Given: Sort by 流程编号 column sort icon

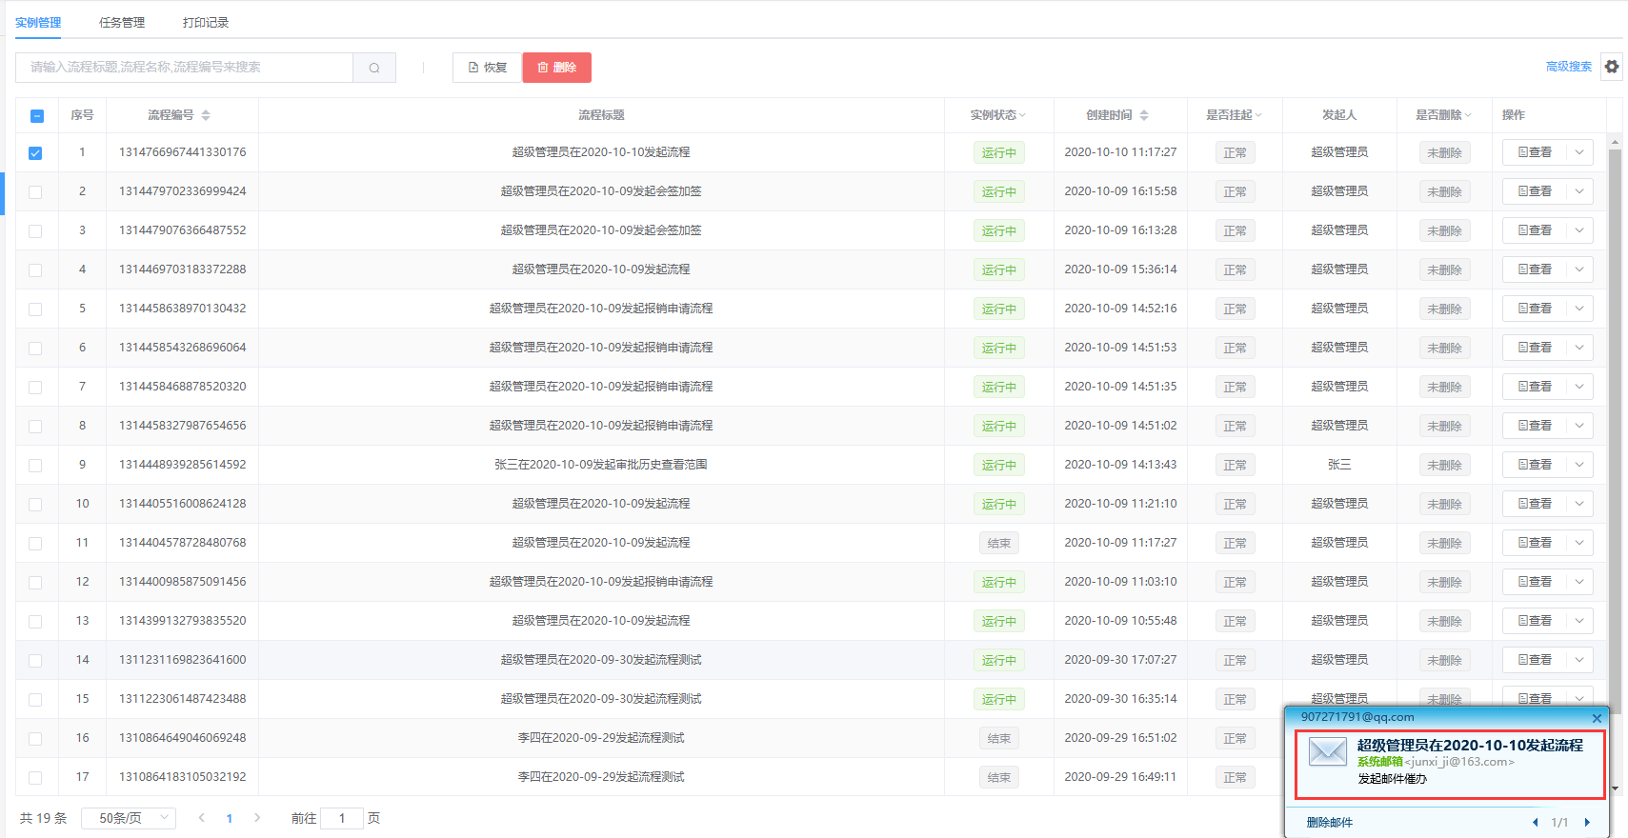Looking at the screenshot, I should (x=206, y=115).
